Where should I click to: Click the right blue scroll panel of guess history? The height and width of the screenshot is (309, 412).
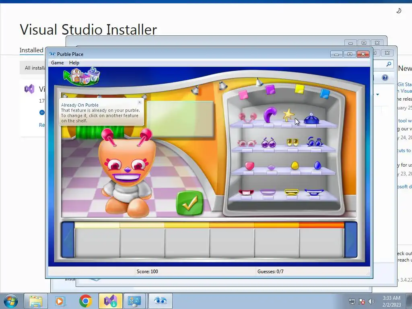pyautogui.click(x=351, y=240)
